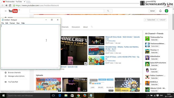Subscribe to ThinknoodlesToo

coord(154,40)
